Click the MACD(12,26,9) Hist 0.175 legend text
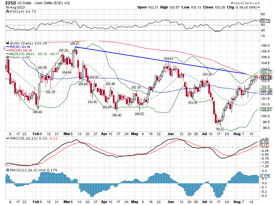The width and height of the screenshot is (275, 205). pyautogui.click(x=34, y=170)
